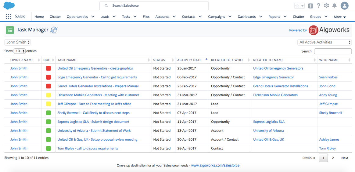355x172 pixels.
Task: Open the App Launcher dots grid
Action: [x=8, y=16]
